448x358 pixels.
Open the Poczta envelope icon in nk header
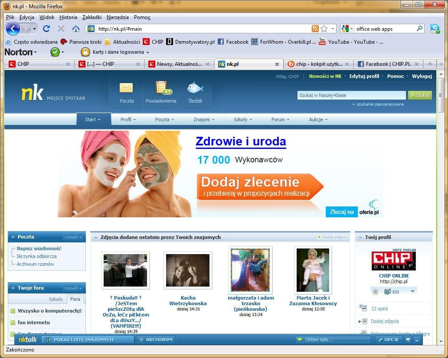point(126,88)
